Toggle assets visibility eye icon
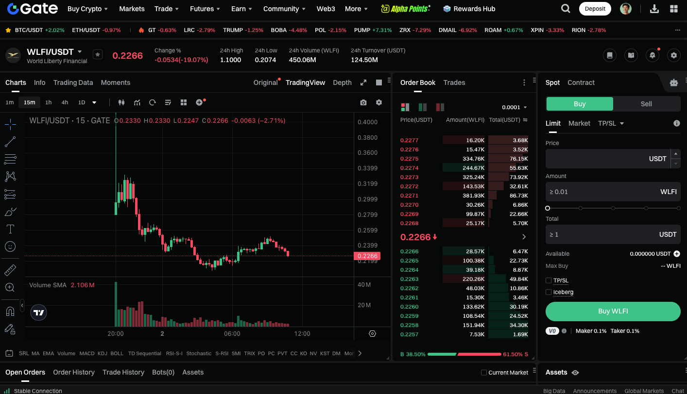Screen dimensions: 687x394 tap(575, 373)
